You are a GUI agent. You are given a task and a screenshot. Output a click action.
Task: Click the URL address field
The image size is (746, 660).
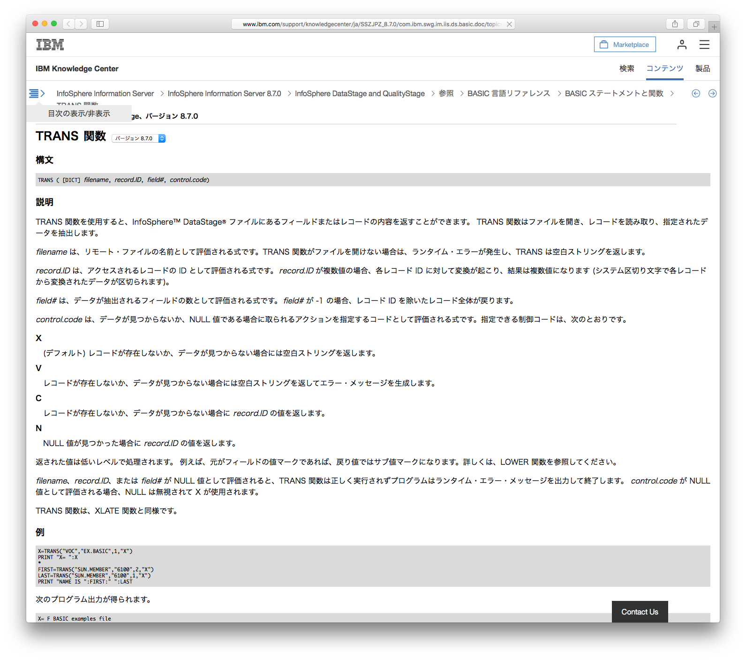(373, 24)
